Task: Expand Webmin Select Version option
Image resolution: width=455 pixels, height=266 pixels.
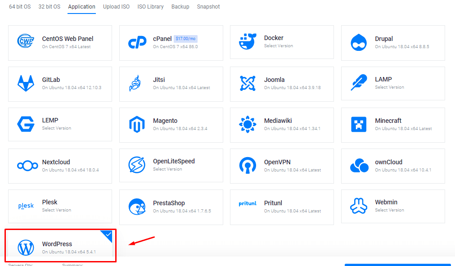Action: tap(389, 210)
